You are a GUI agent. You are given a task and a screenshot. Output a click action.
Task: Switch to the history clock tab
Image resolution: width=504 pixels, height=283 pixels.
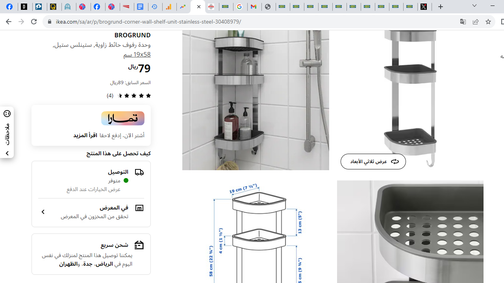pos(155,7)
